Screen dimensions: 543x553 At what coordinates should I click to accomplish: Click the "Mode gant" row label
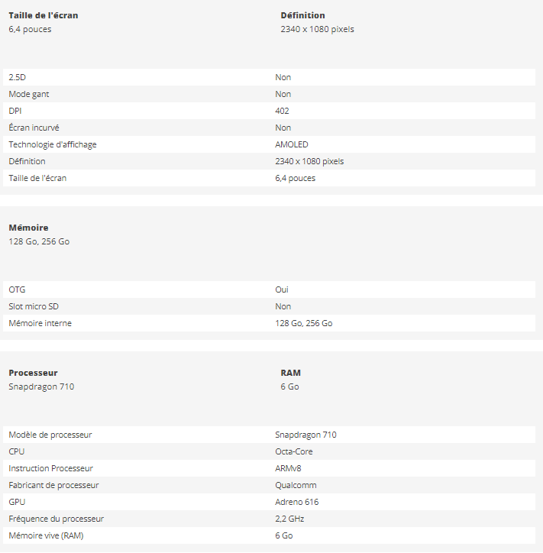pyautogui.click(x=29, y=94)
